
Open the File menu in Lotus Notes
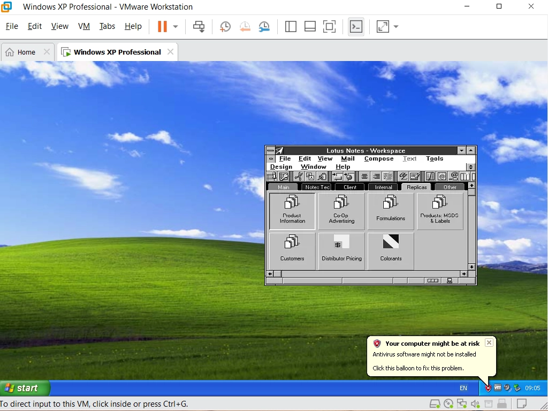tap(285, 158)
